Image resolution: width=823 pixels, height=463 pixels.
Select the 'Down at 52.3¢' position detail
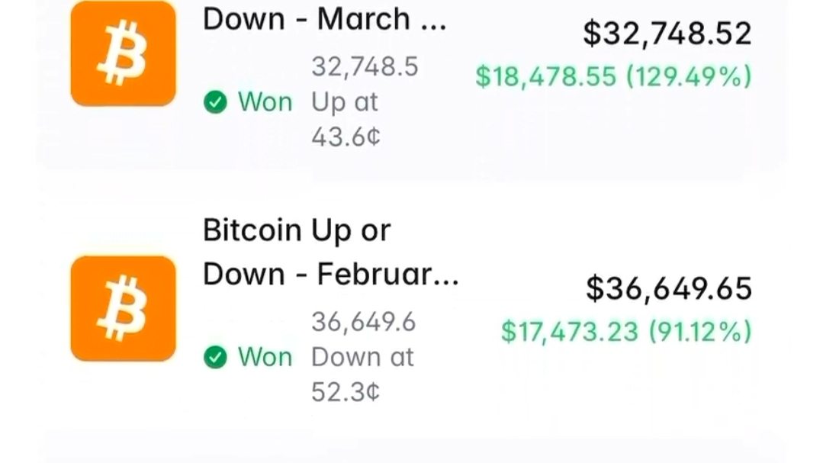point(363,375)
